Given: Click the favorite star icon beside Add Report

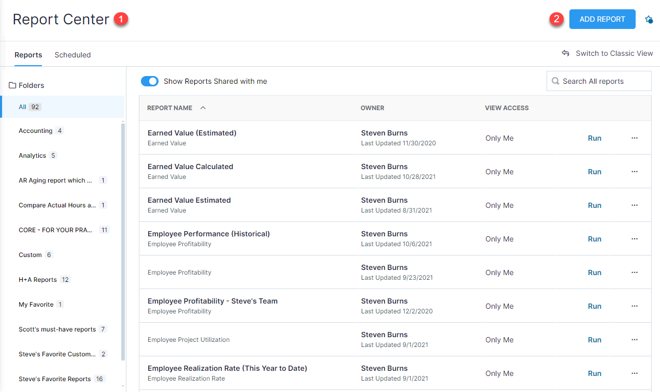Looking at the screenshot, I should 649,20.
